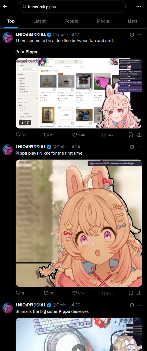Switch to the Media tab
The height and width of the screenshot is (351, 147).
pyautogui.click(x=103, y=21)
